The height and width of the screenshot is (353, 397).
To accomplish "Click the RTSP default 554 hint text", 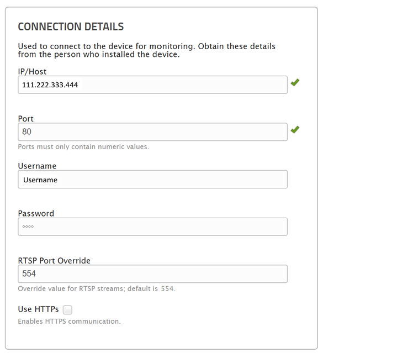I will tap(97, 289).
